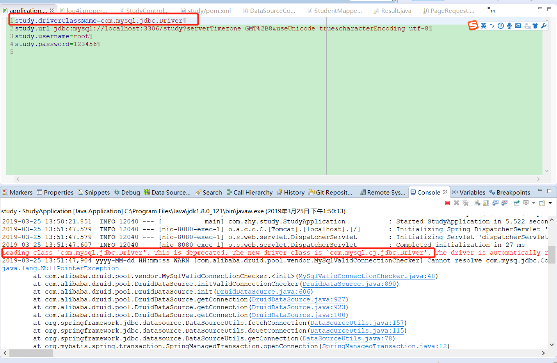The image size is (557, 363).
Task: Toggle show console on standard error change
Action: 504,203
